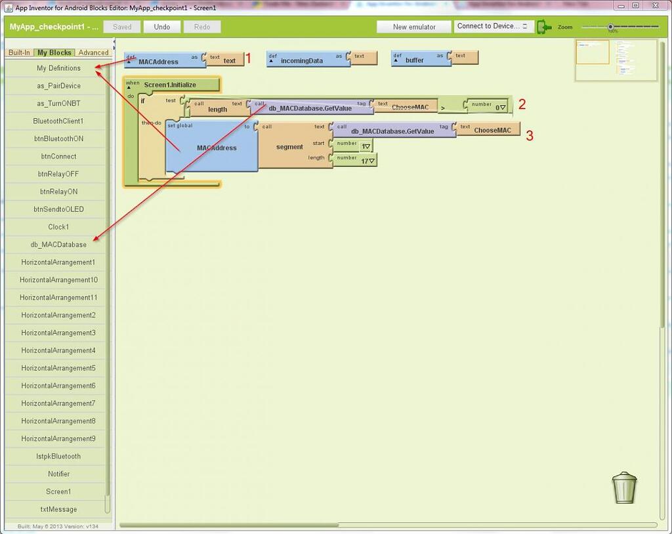Image resolution: width=672 pixels, height=534 pixels.
Task: Select the segment text block
Action: pos(289,147)
